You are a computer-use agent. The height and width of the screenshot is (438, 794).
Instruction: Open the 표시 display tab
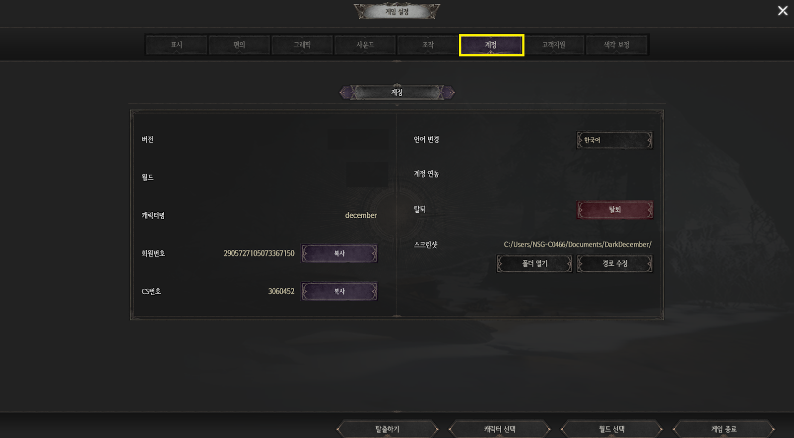(x=176, y=45)
